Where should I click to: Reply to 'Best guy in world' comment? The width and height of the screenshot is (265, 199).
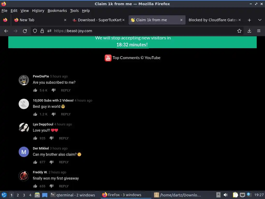point(66,114)
